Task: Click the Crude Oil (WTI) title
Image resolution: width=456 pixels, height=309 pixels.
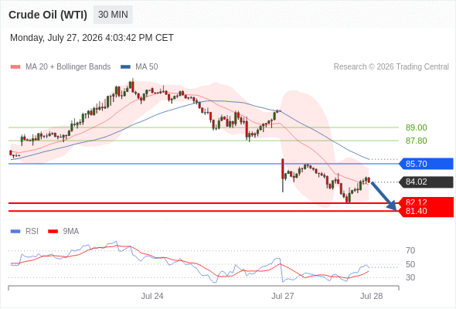Action: coord(48,15)
